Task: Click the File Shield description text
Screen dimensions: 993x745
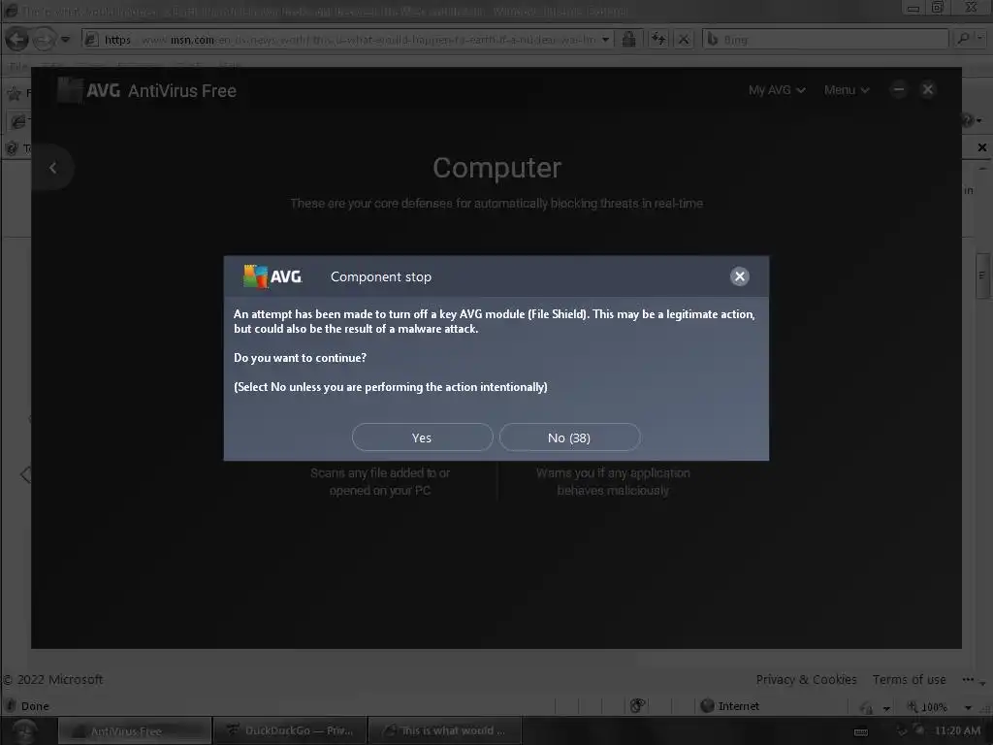Action: pos(380,481)
